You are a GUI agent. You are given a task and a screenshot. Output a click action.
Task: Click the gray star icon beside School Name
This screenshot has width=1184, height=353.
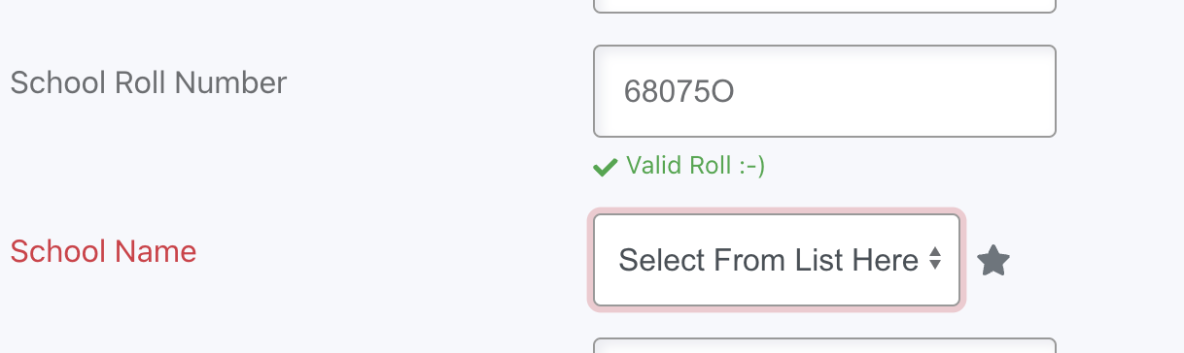click(993, 261)
